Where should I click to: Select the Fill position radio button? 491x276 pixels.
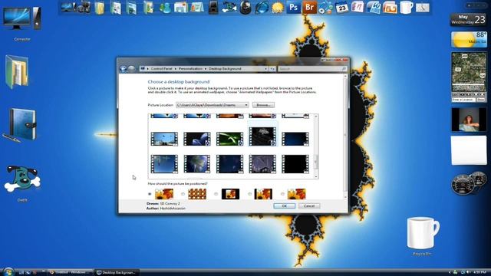tap(150, 194)
